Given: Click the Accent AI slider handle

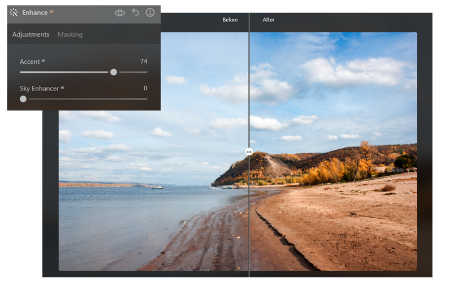Looking at the screenshot, I should click(114, 72).
